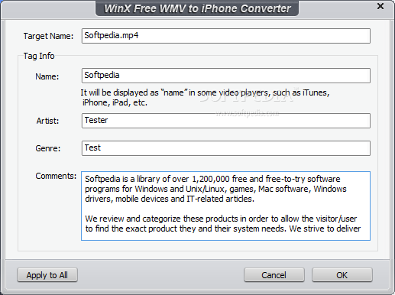The image size is (395, 295).
Task: Select the Genre field showing Test
Action: pos(226,148)
